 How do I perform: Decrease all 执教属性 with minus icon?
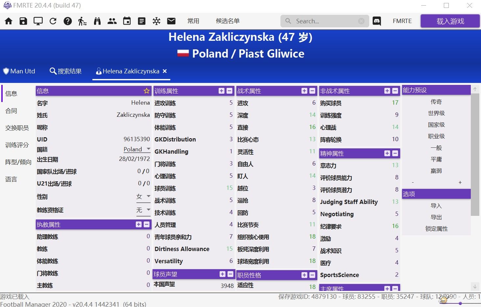[x=147, y=224]
